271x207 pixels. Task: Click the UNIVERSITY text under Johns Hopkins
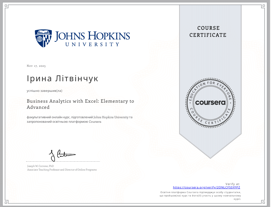(x=92, y=44)
